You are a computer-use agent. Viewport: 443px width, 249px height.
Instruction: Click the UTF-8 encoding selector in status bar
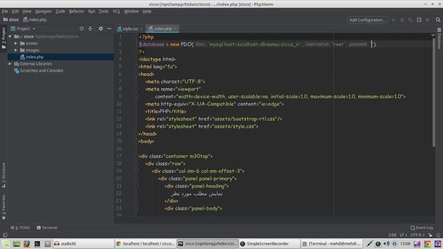[417, 235]
